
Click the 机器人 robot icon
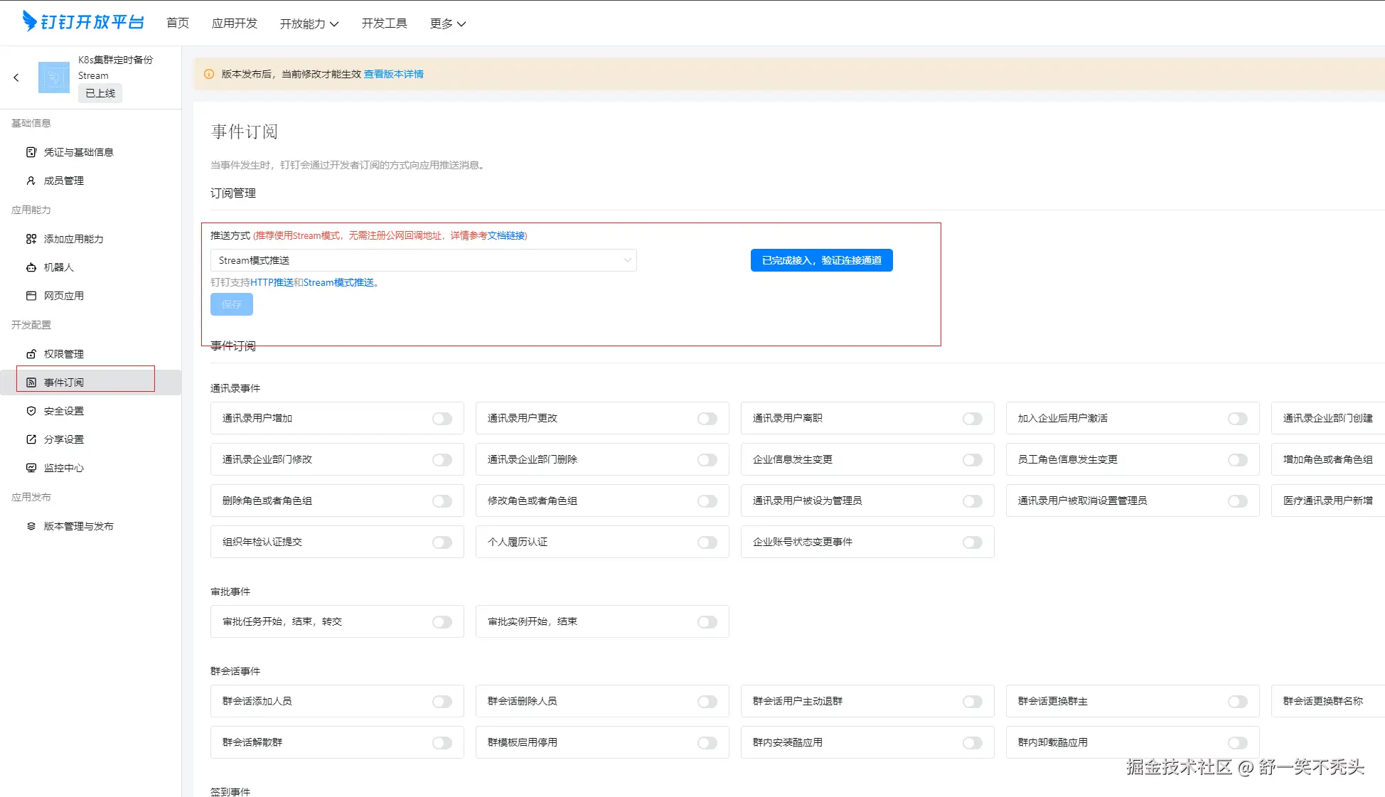point(31,267)
